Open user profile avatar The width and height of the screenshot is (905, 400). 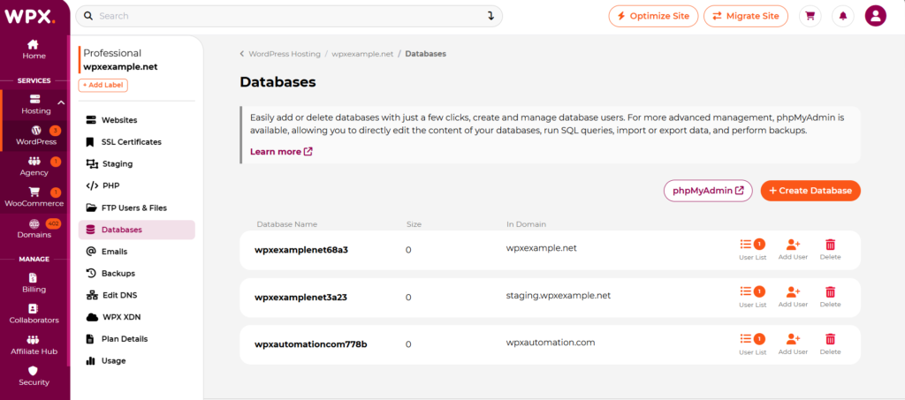point(876,16)
